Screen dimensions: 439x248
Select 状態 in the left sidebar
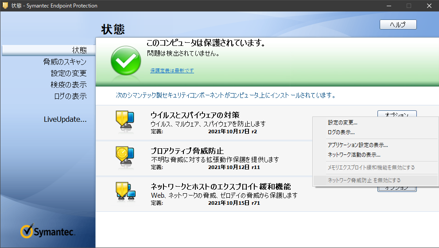pyautogui.click(x=48, y=50)
